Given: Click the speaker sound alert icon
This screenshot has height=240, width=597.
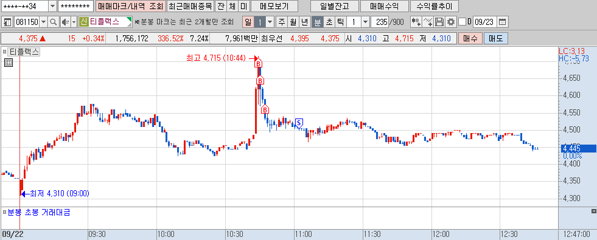Looking at the screenshot, I should [65, 22].
